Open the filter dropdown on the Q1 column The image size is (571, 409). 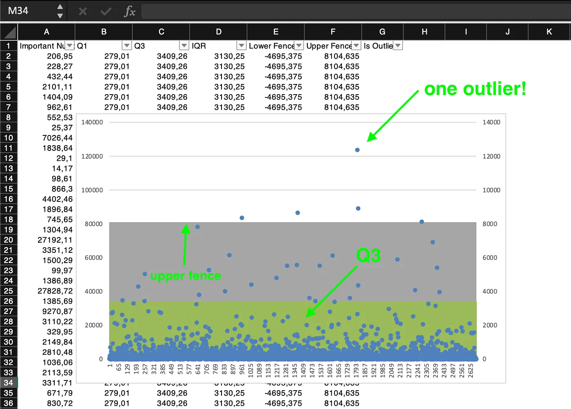tap(126, 46)
